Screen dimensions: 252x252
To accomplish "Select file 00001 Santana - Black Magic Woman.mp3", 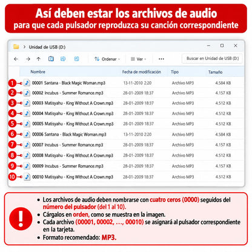I will pyautogui.click(x=68, y=83).
